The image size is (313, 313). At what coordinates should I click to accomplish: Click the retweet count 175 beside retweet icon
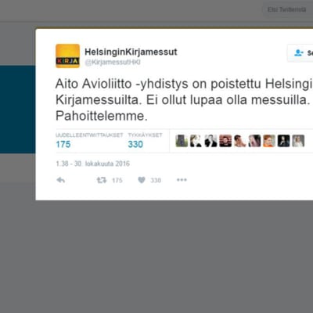[x=117, y=180]
